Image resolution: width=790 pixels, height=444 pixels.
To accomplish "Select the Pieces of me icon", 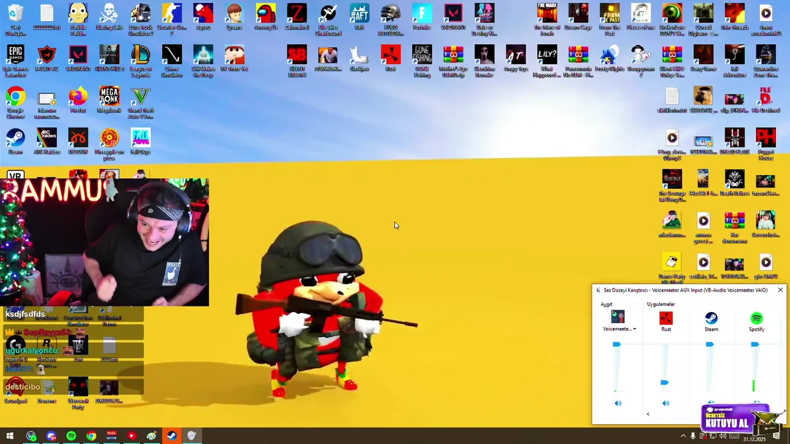I will pyautogui.click(x=641, y=17).
